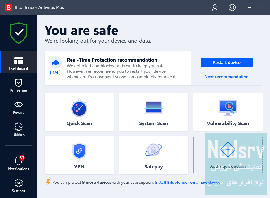Click the 1/4 recommendation counter
The width and height of the screenshot is (270, 198).
55,72
